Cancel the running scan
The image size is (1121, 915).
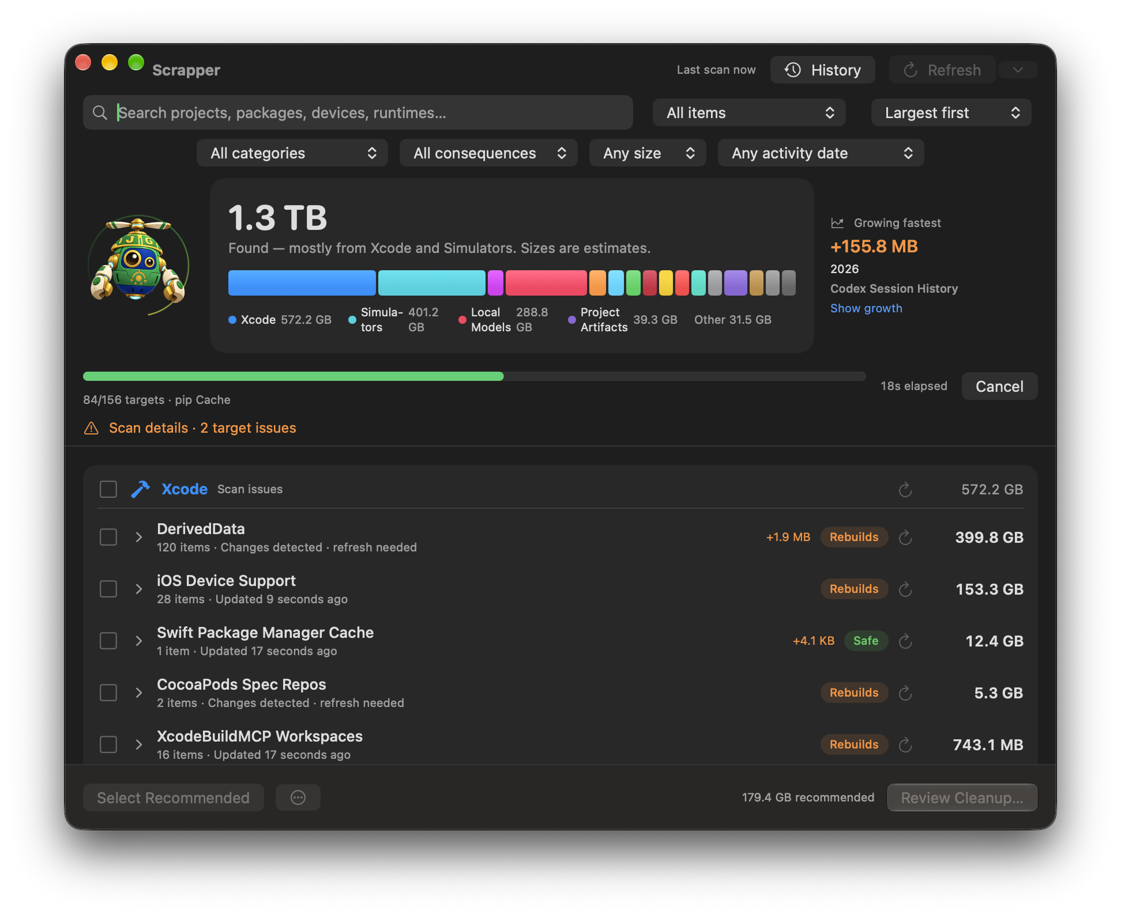(x=999, y=386)
